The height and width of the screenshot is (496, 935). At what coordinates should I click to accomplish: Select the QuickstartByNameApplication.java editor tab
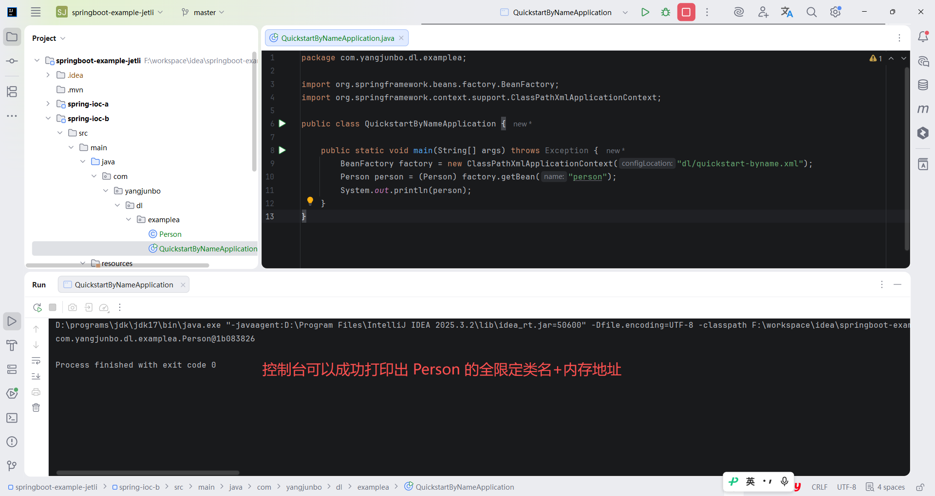[x=337, y=38]
